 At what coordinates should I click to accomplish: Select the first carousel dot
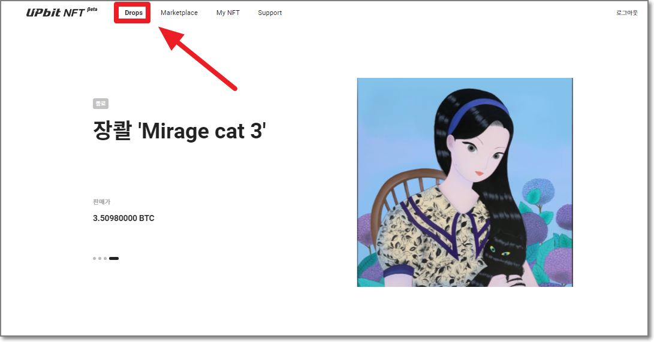click(94, 258)
